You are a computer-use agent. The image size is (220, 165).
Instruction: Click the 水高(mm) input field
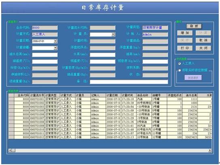tap(103, 55)
